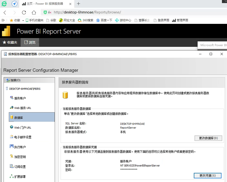Go forward with the browser forward arrow
Screen dimensions: 227x182
(x=14, y=13)
